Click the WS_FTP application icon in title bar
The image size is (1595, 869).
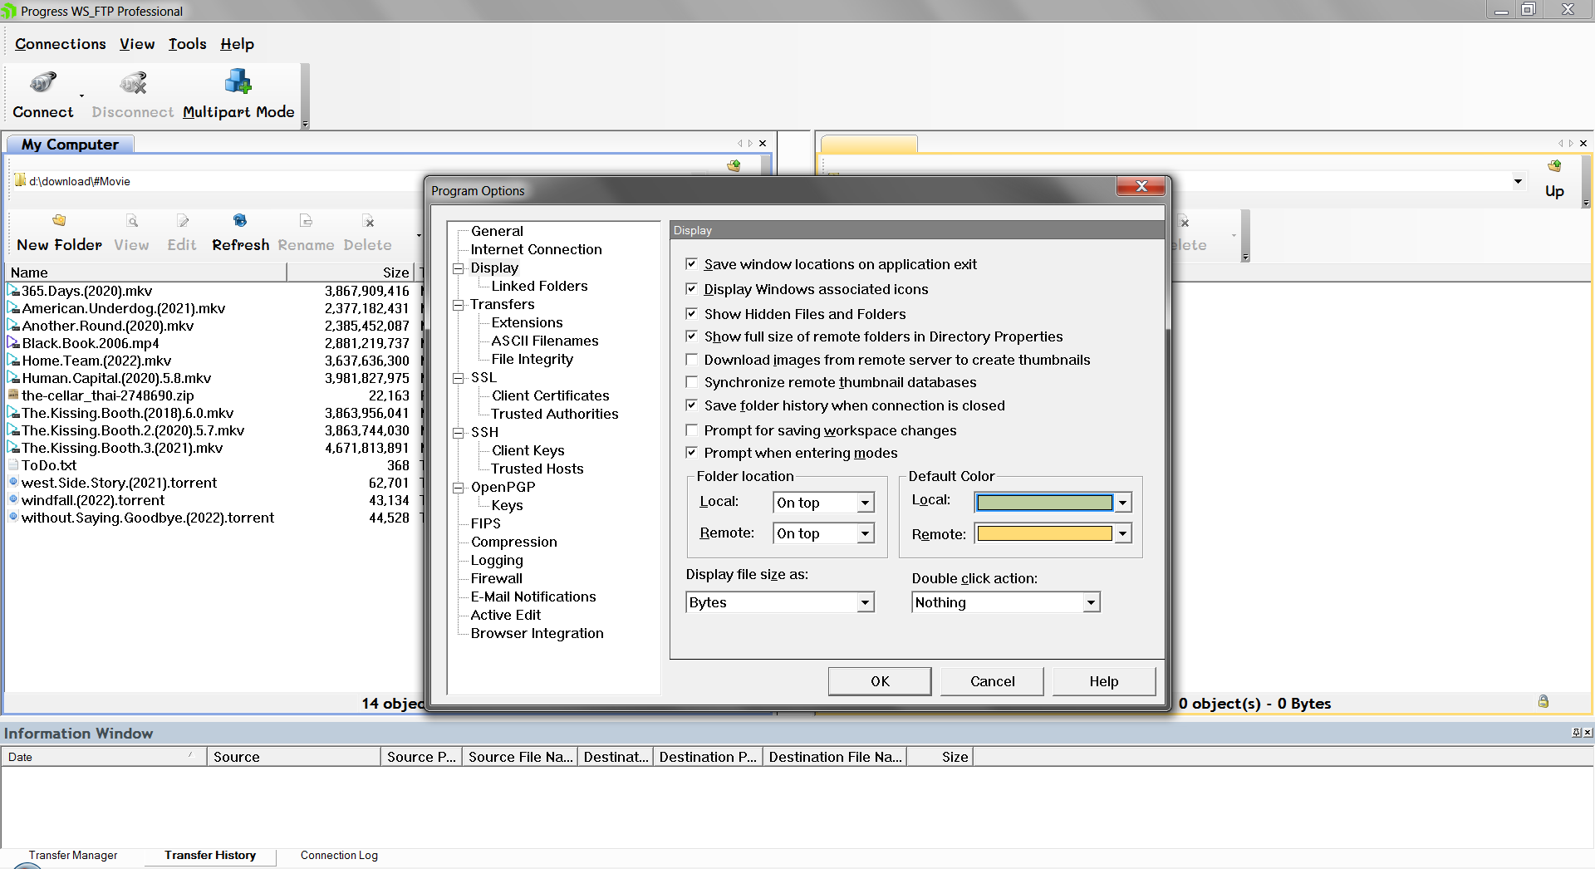pyautogui.click(x=9, y=11)
